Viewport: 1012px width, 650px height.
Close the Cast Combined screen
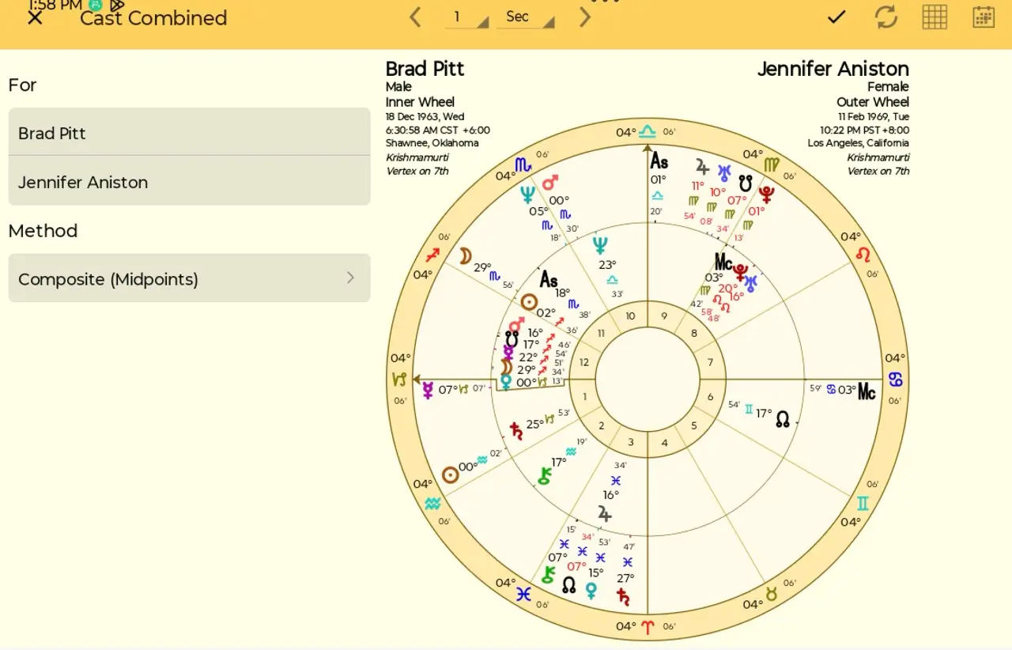35,17
